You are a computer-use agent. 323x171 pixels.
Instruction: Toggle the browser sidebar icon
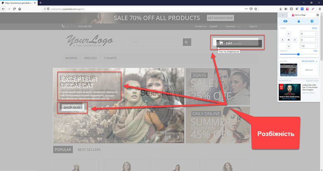pyautogui.click(x=291, y=9)
